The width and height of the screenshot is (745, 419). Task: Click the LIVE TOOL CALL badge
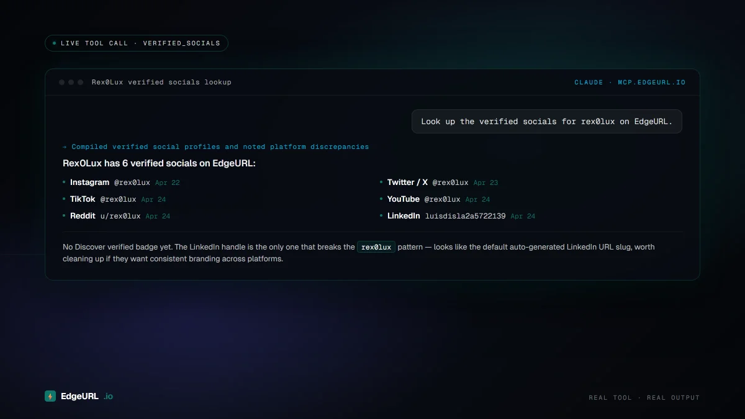137,43
